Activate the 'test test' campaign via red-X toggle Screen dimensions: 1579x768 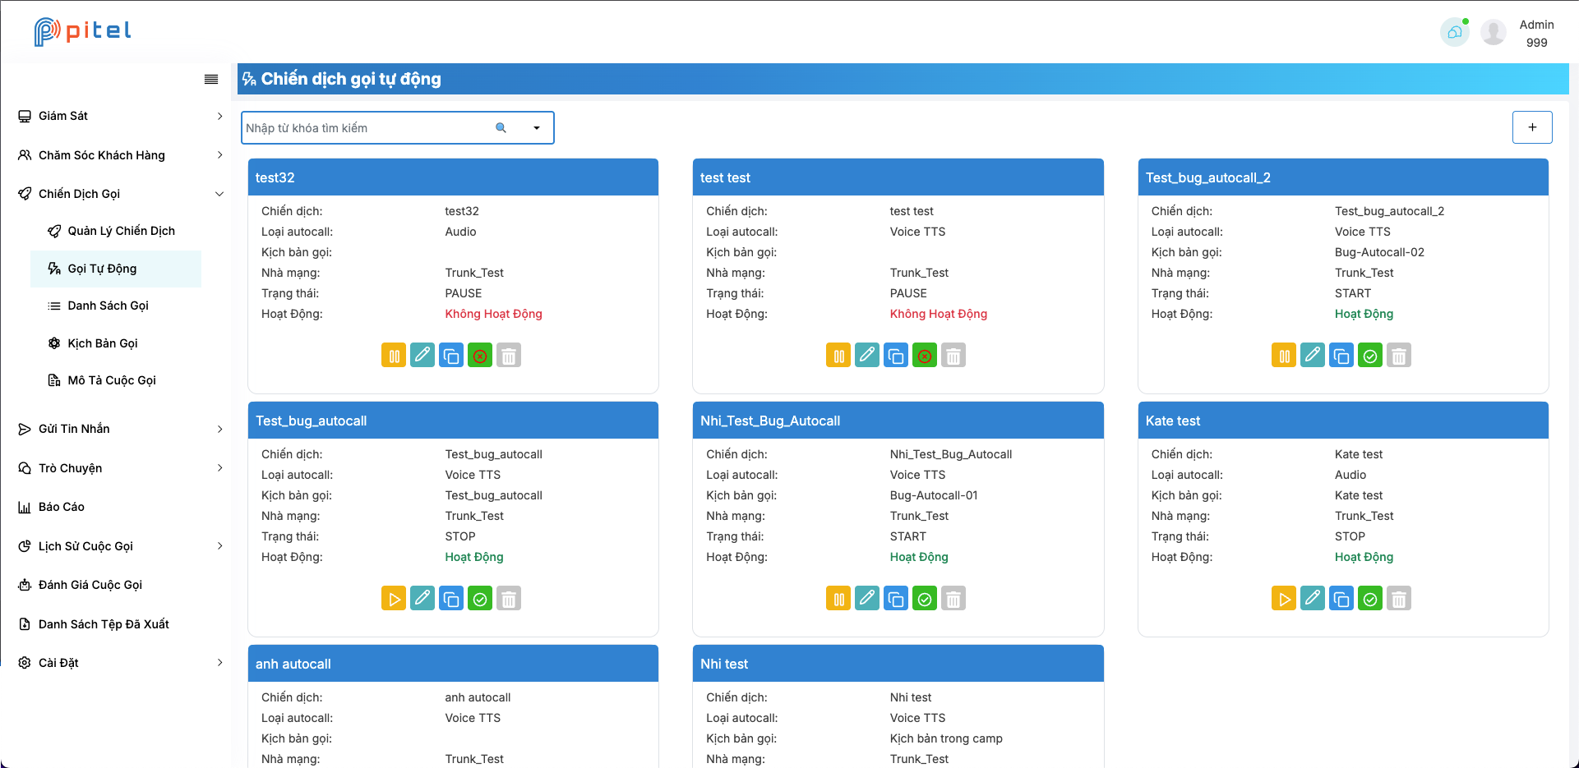pos(925,356)
